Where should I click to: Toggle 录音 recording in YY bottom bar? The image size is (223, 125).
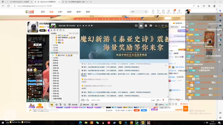pos(94,105)
